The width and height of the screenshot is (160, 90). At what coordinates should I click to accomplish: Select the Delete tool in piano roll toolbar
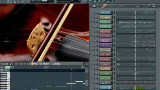pos(16,64)
